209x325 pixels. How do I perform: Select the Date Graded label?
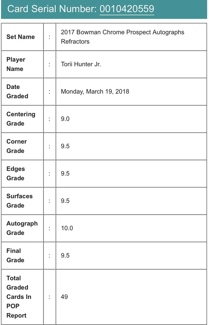tap(17, 91)
